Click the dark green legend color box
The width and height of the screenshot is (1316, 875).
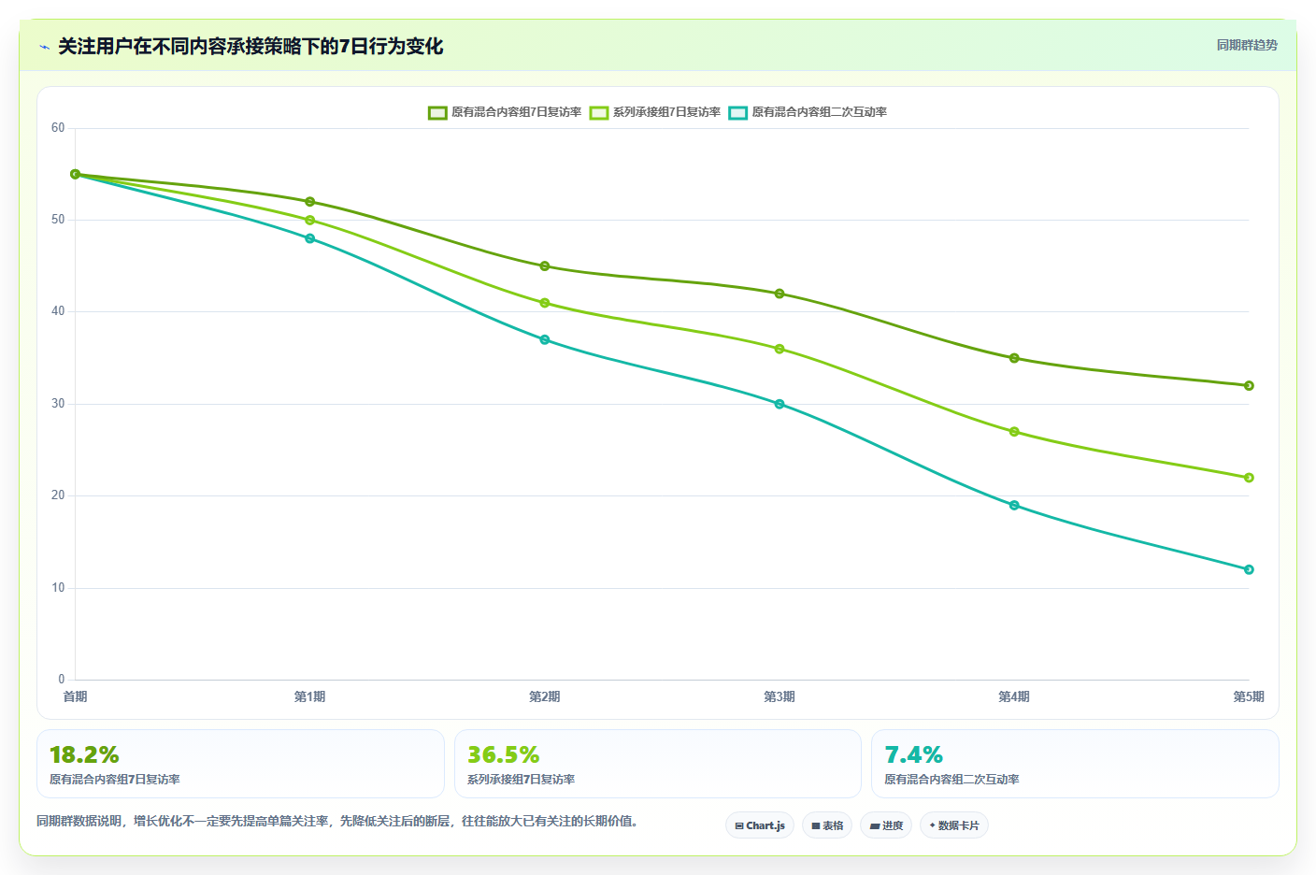[437, 112]
